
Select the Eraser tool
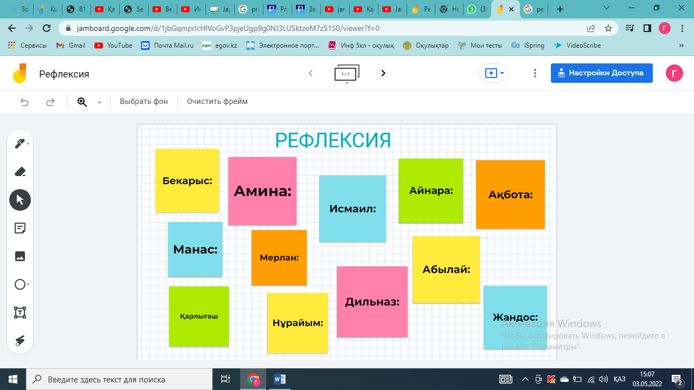pyautogui.click(x=20, y=172)
